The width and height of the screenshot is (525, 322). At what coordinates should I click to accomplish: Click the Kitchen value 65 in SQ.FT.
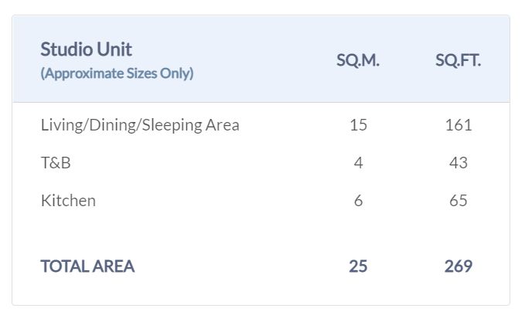[x=458, y=201]
